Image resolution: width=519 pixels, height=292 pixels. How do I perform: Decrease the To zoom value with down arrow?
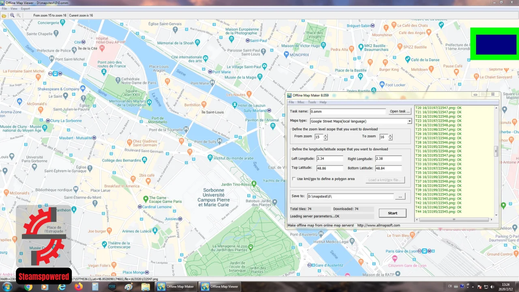(x=390, y=139)
